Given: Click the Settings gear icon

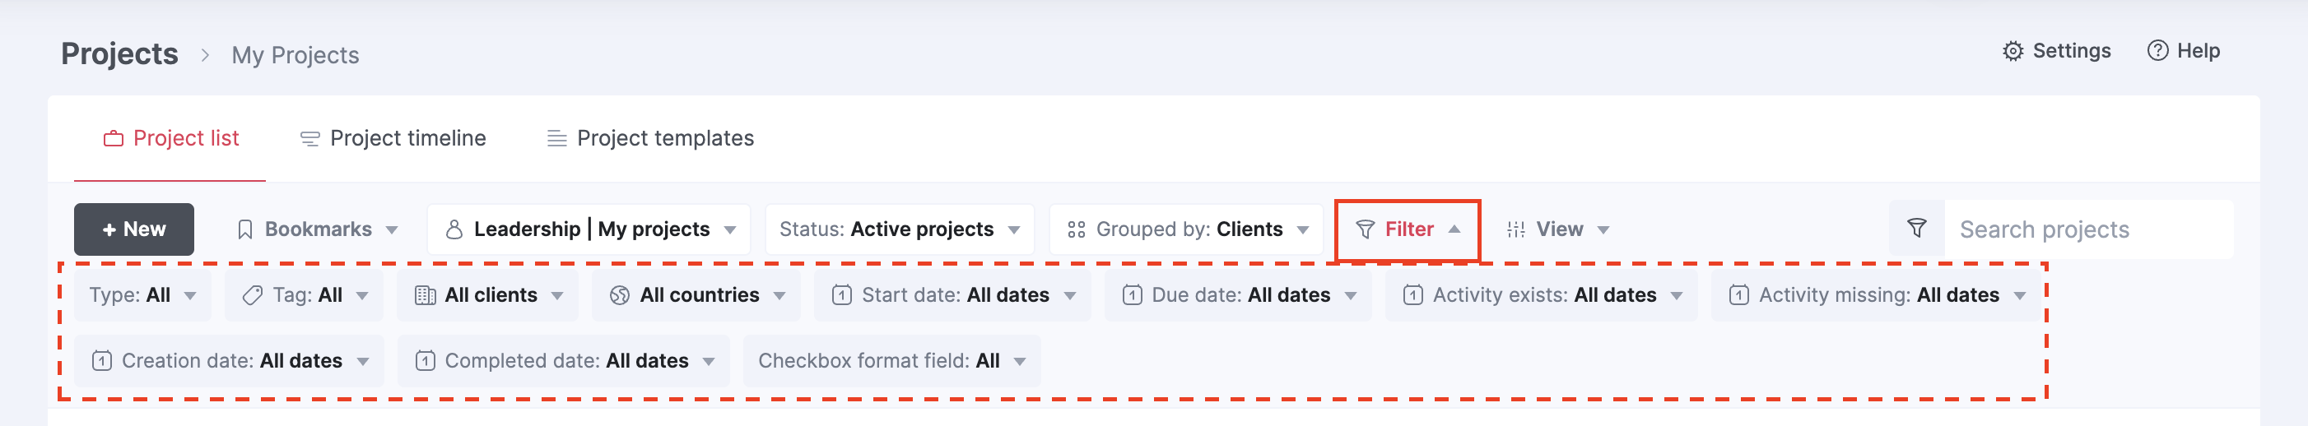Looking at the screenshot, I should click(x=2013, y=51).
